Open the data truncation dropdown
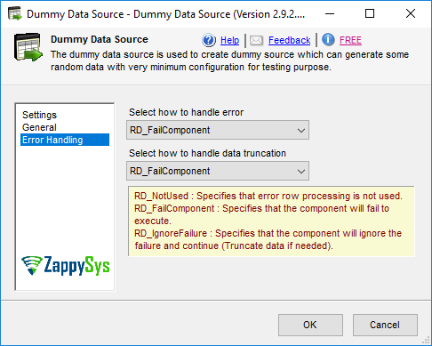 click(x=218, y=171)
